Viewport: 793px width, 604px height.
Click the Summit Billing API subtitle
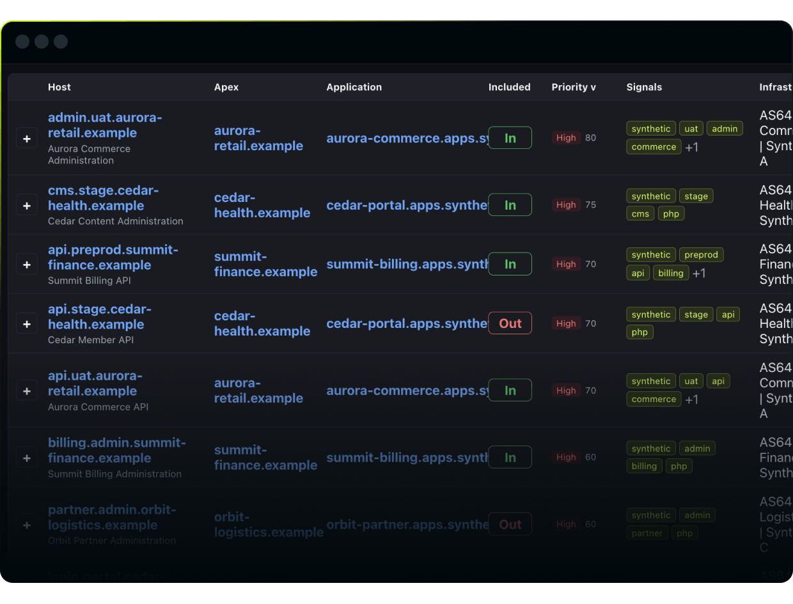click(90, 281)
